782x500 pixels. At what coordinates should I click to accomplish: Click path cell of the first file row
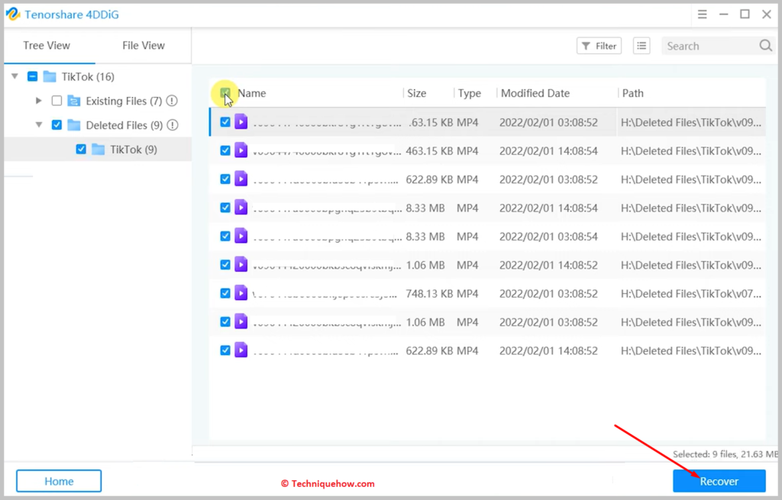(690, 123)
